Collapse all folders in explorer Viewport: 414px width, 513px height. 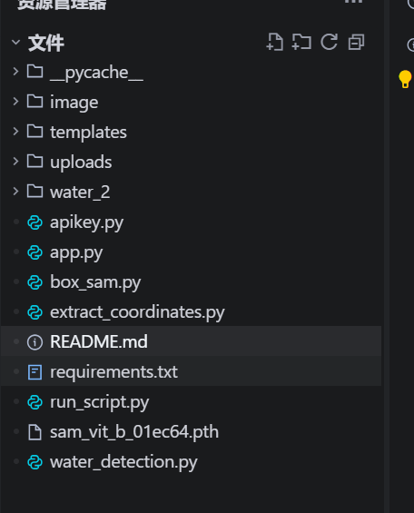(357, 42)
